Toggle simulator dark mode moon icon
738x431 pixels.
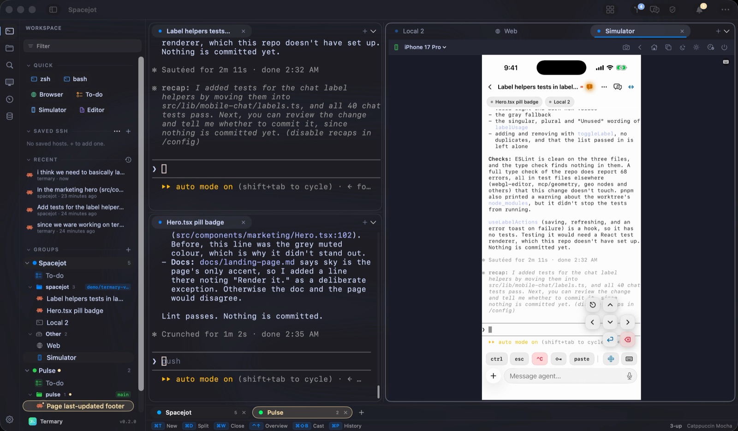pyautogui.click(x=682, y=47)
